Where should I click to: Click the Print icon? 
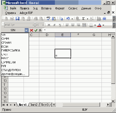[36, 19]
